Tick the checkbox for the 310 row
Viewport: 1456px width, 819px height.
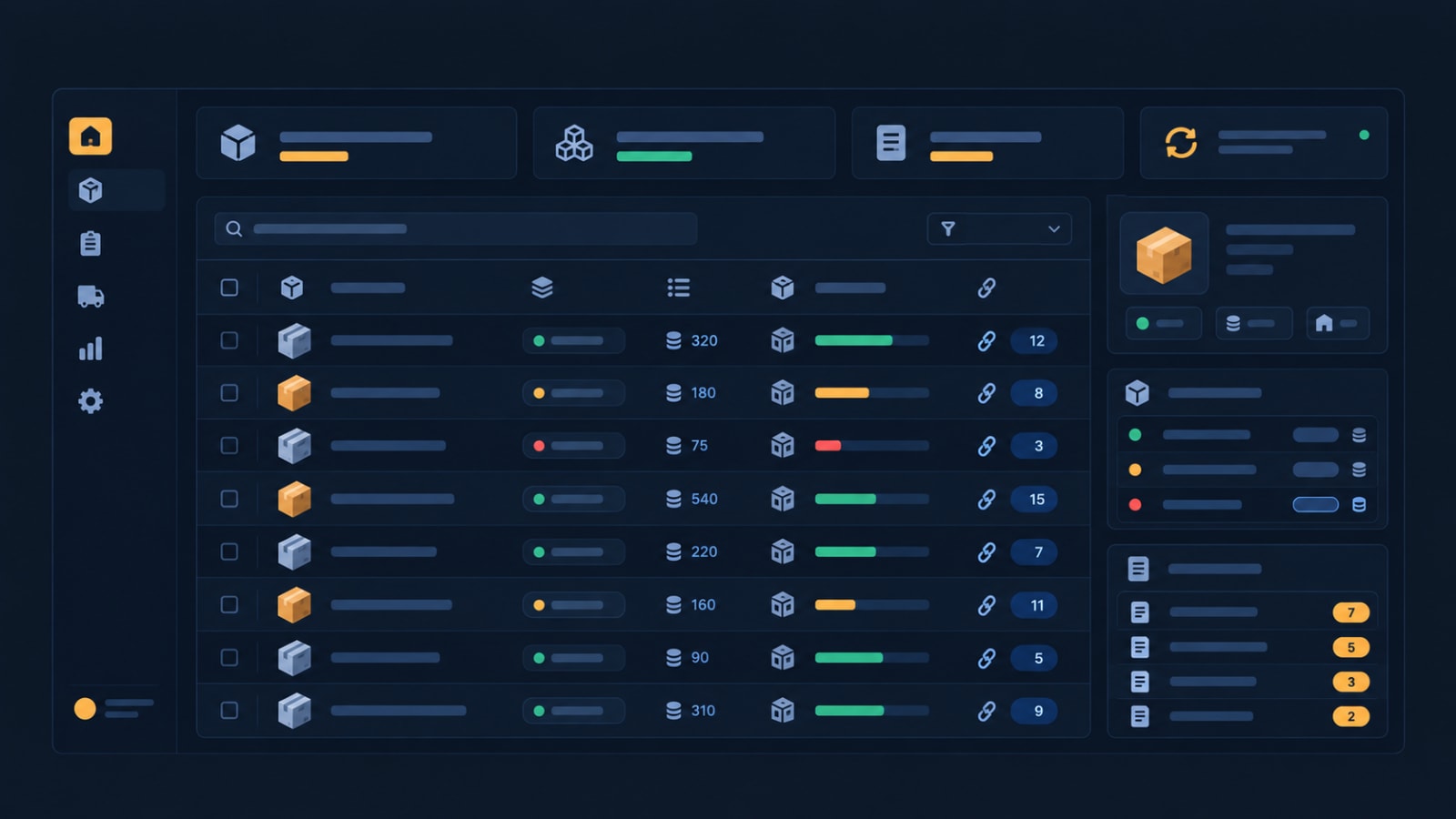pos(229,710)
